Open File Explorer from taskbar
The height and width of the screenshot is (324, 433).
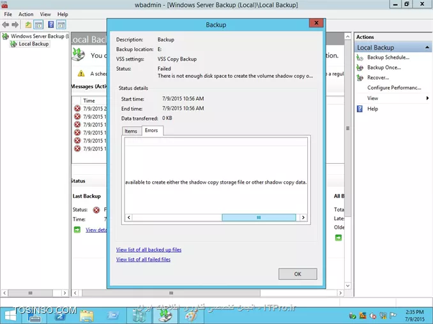click(87, 316)
